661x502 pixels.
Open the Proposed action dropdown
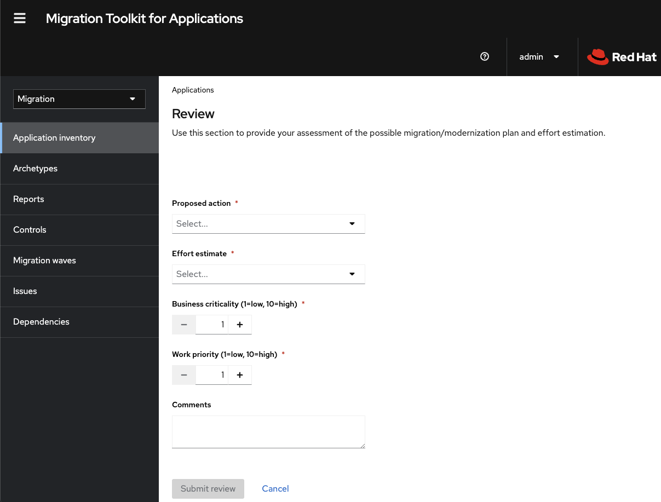point(268,224)
